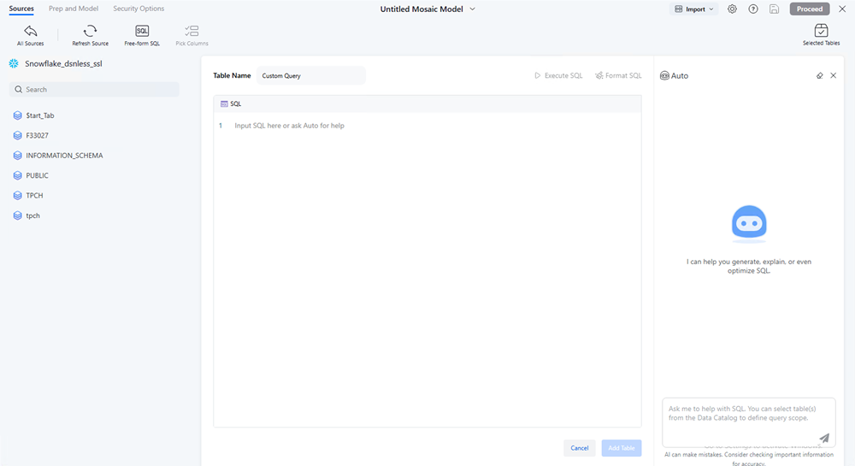Viewport: 855px width, 466px height.
Task: Click the Proceed button
Action: (x=809, y=9)
